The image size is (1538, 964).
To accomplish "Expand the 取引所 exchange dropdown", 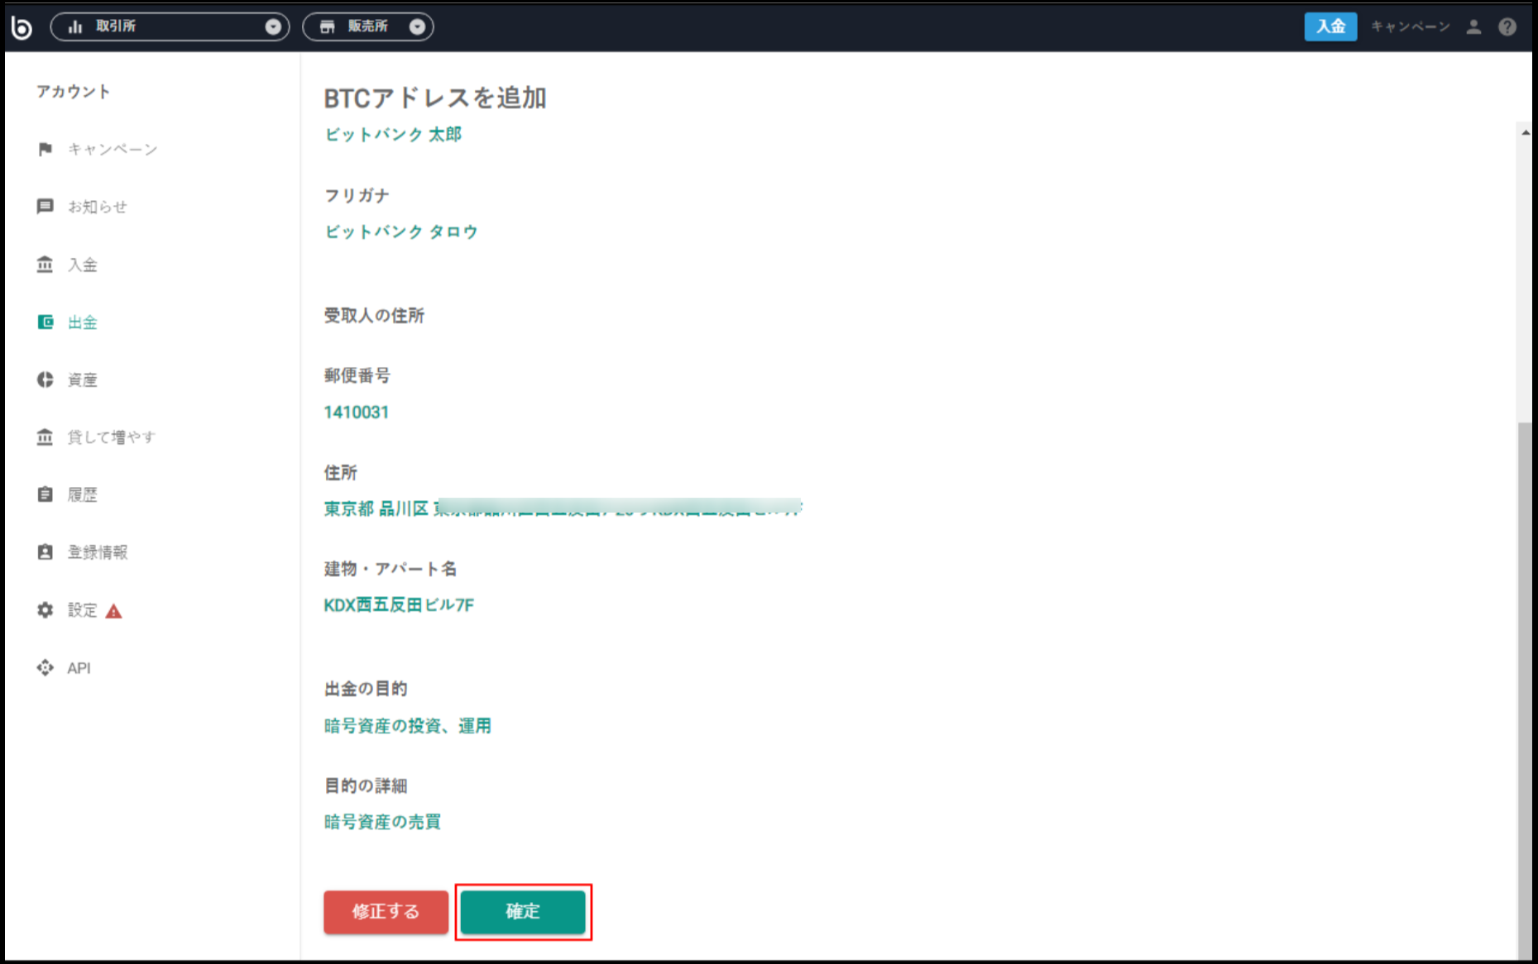I will click(273, 26).
